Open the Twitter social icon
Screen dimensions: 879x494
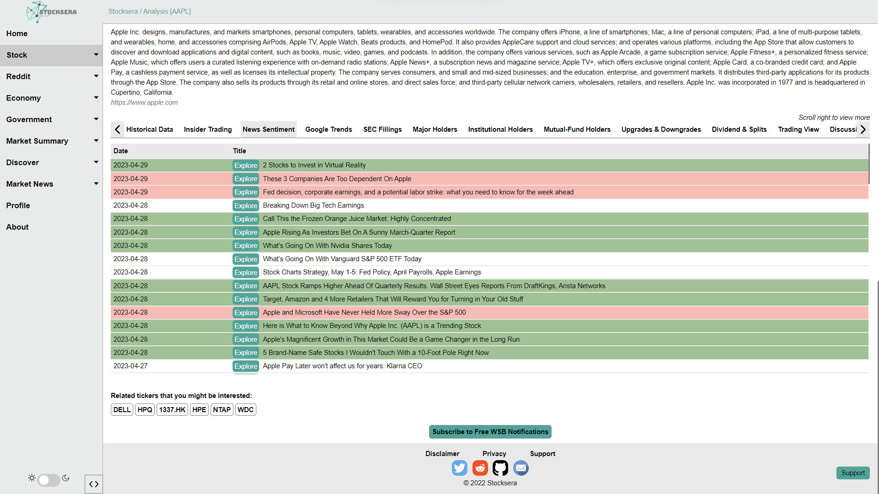pos(459,468)
